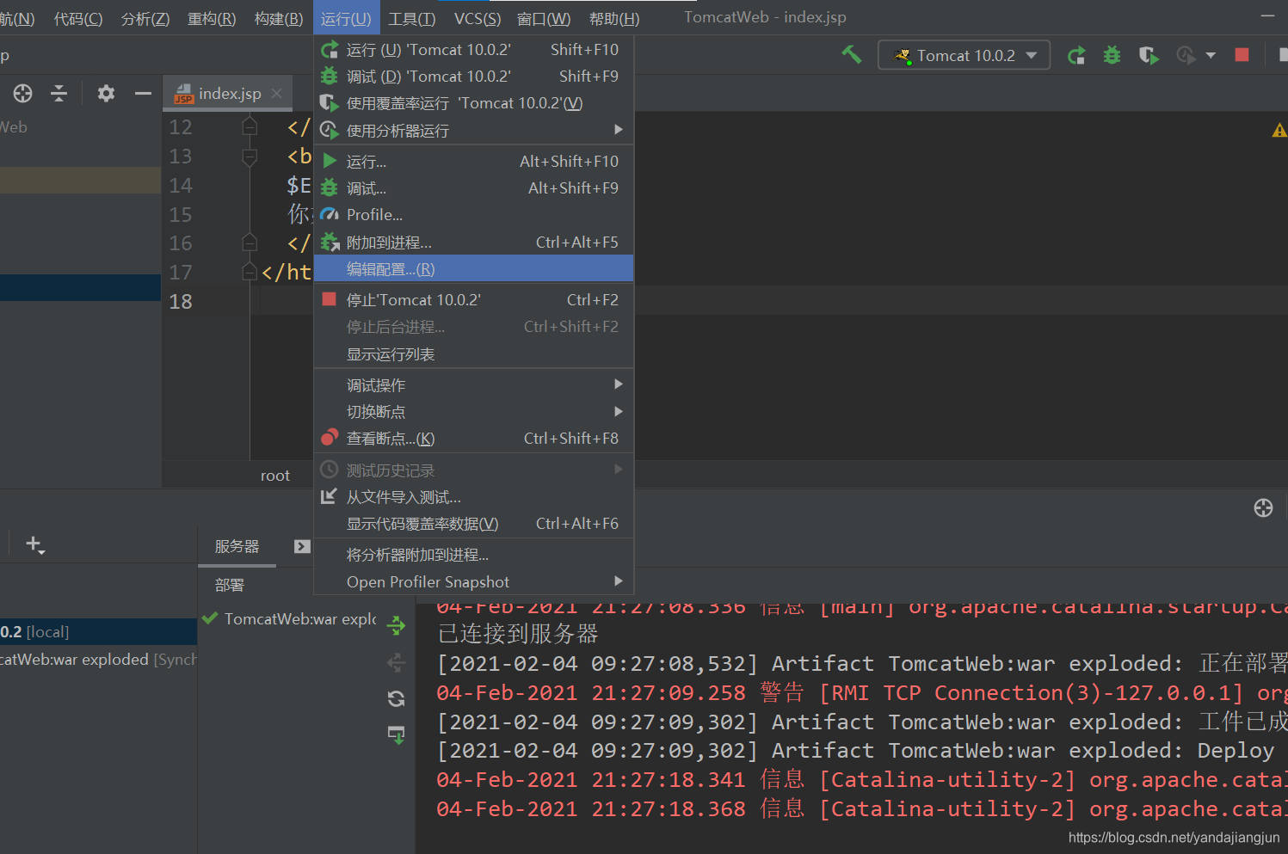Select 停止'Tomcat 10.0.2' menu entry

(473, 300)
